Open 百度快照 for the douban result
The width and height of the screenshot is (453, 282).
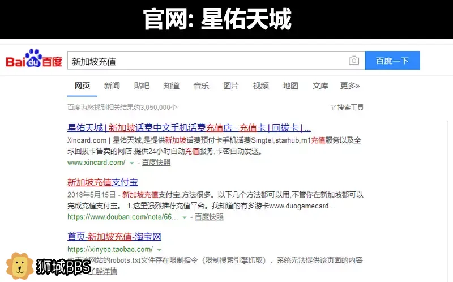pyautogui.click(x=209, y=217)
